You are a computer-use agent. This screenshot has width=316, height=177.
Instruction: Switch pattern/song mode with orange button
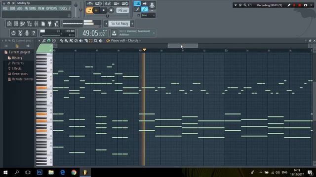(x=89, y=10)
